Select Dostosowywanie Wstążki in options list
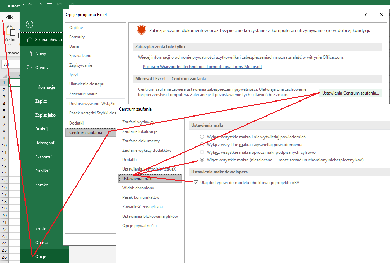This screenshot has width=390, height=263. point(92,104)
